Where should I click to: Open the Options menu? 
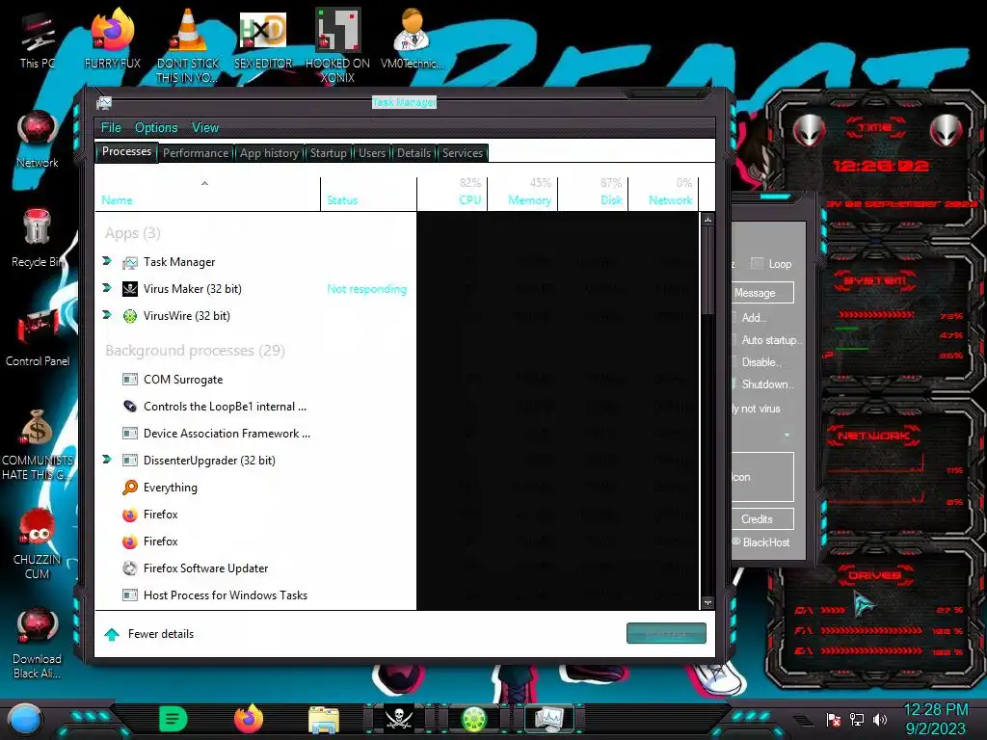click(156, 128)
